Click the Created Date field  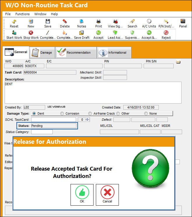tap(141, 107)
